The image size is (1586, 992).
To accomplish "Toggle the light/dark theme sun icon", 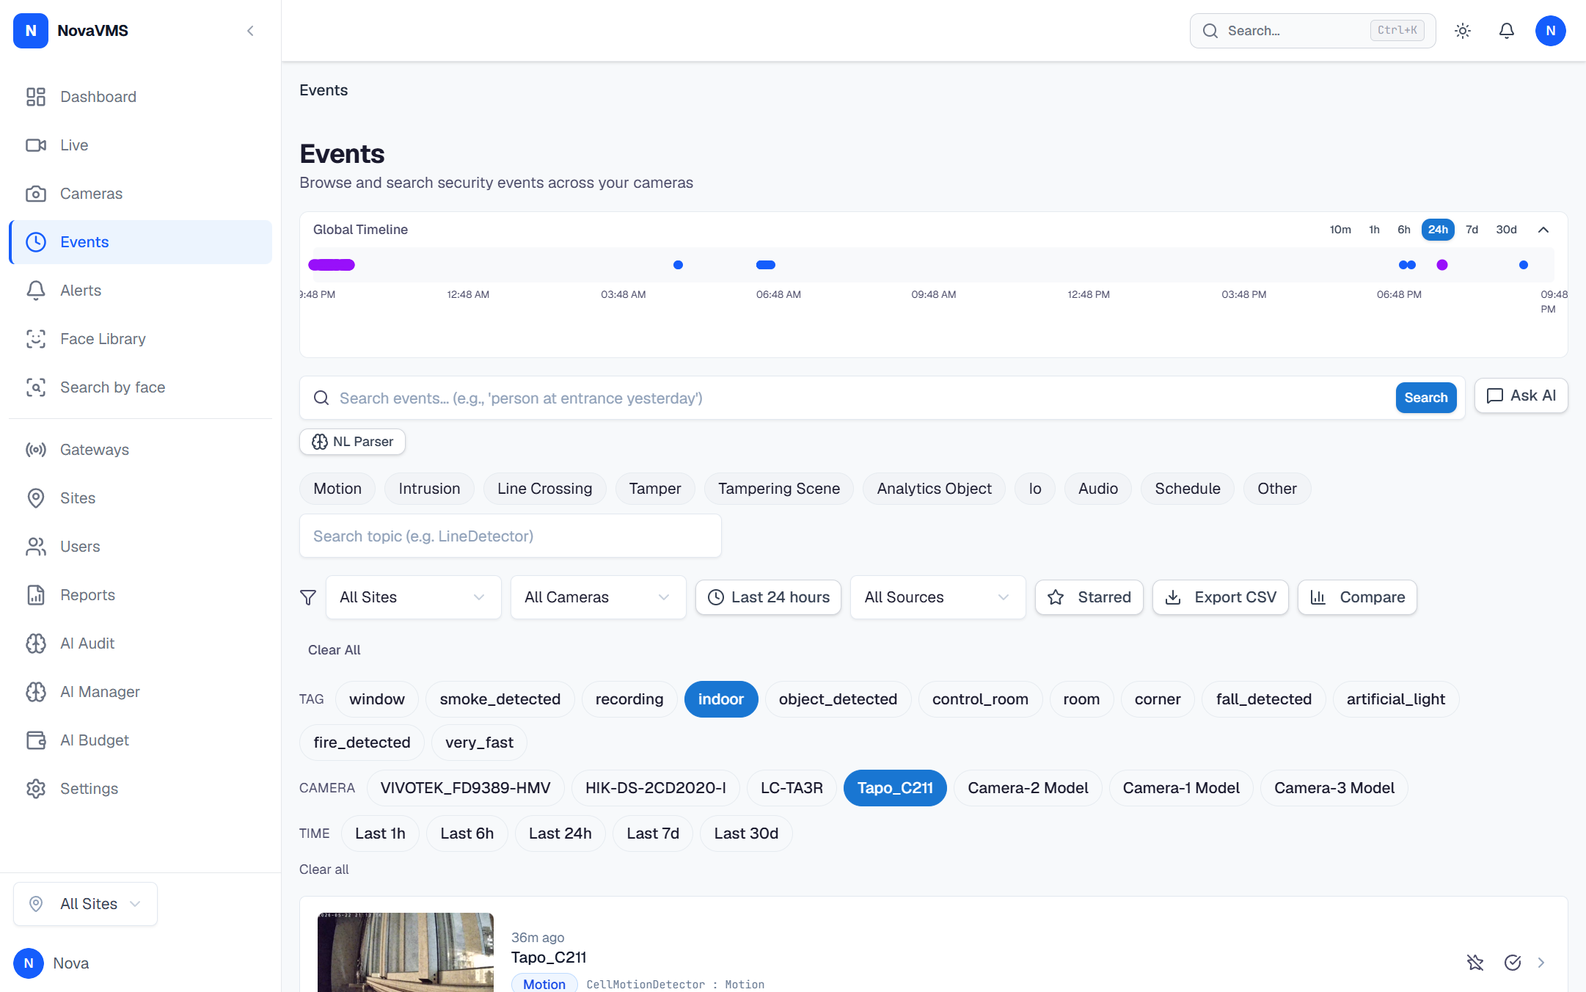I will point(1463,31).
